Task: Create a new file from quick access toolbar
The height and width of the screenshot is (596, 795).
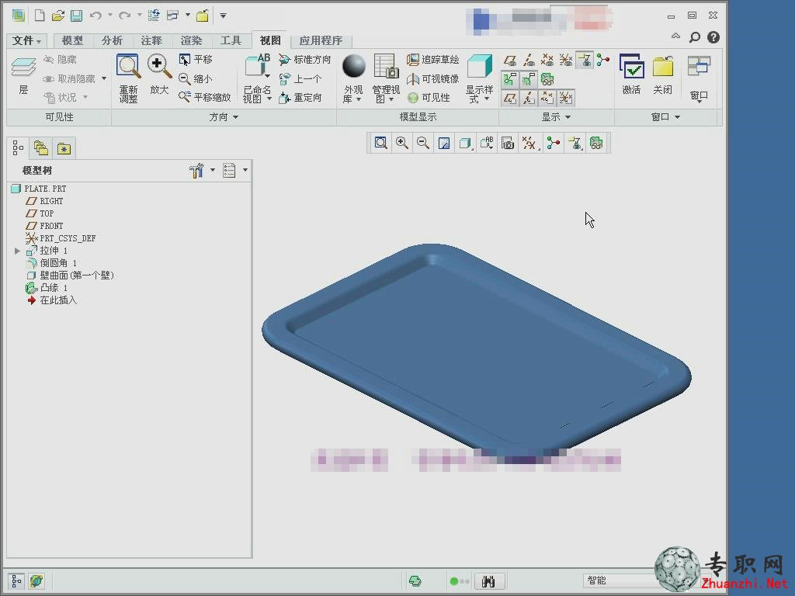Action: pyautogui.click(x=39, y=16)
